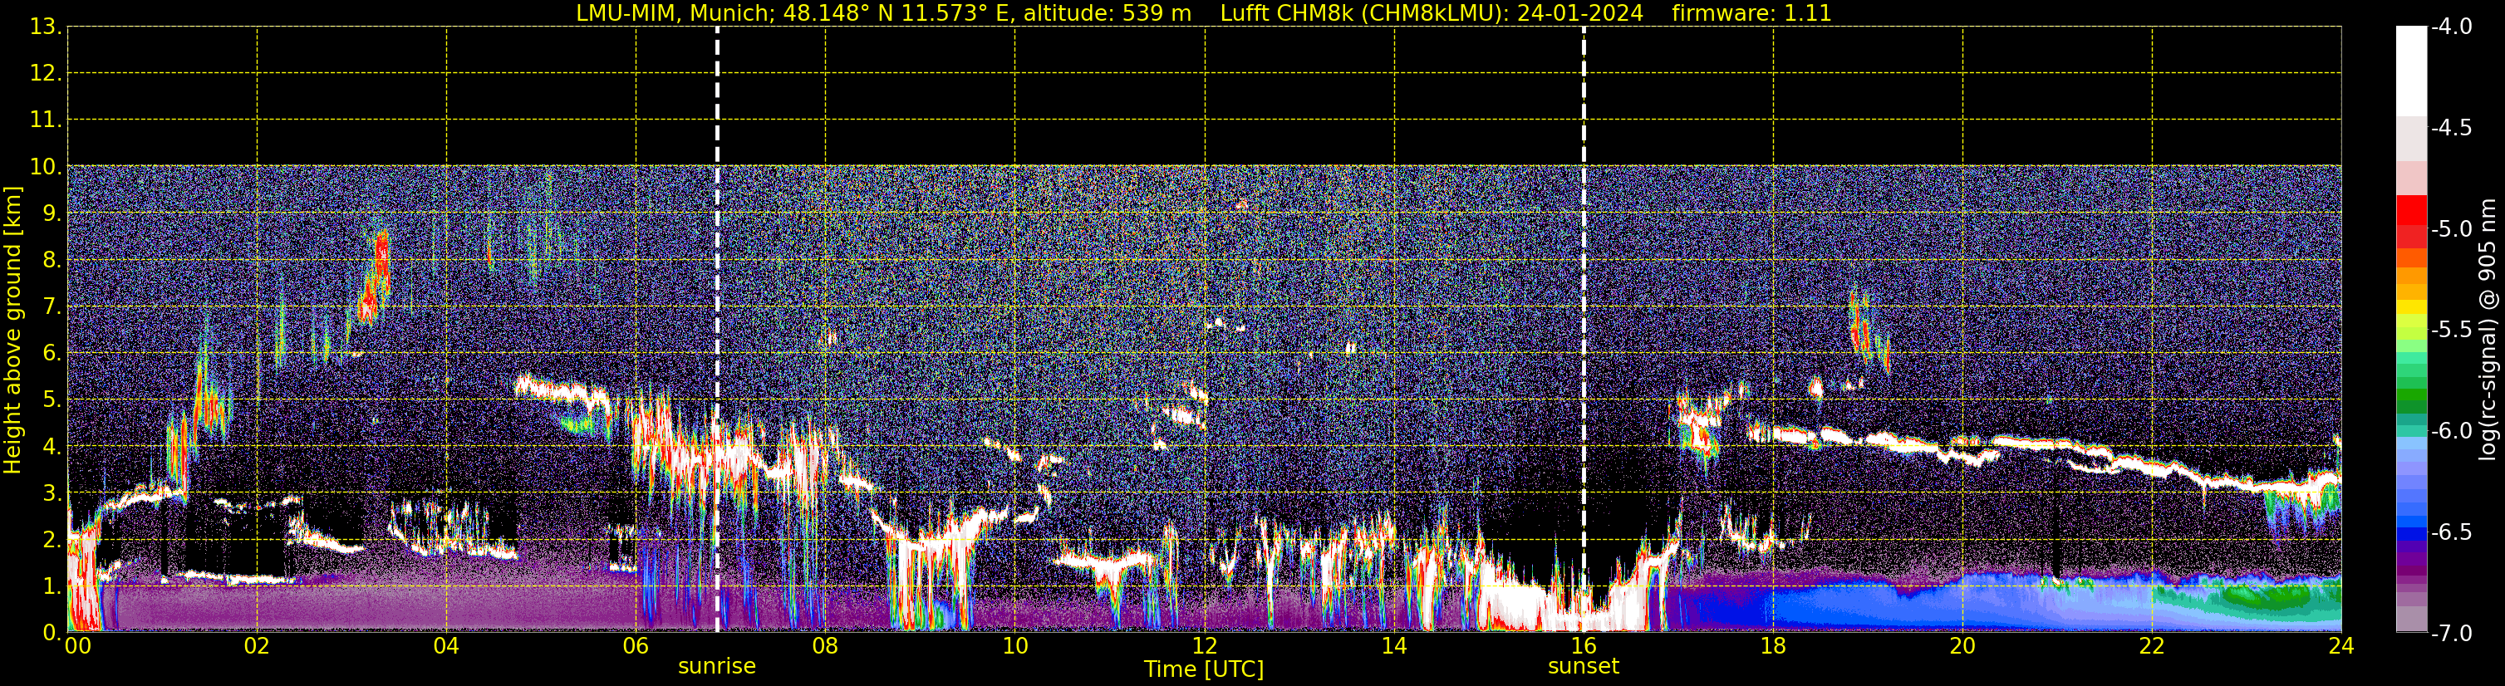Click the '7.' height tick label
This screenshot has height=686, width=2505.
(x=52, y=307)
